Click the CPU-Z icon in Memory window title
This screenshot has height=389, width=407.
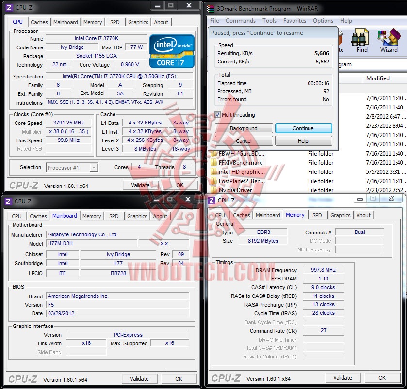point(212,201)
